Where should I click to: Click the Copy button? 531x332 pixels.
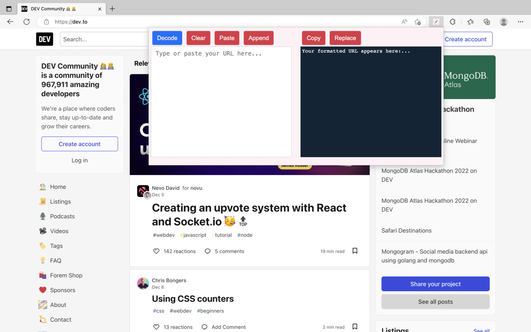pos(314,38)
